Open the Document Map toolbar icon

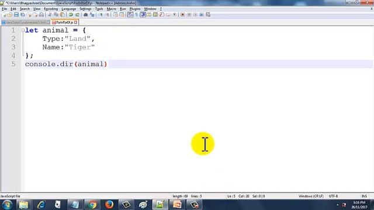pos(155,15)
